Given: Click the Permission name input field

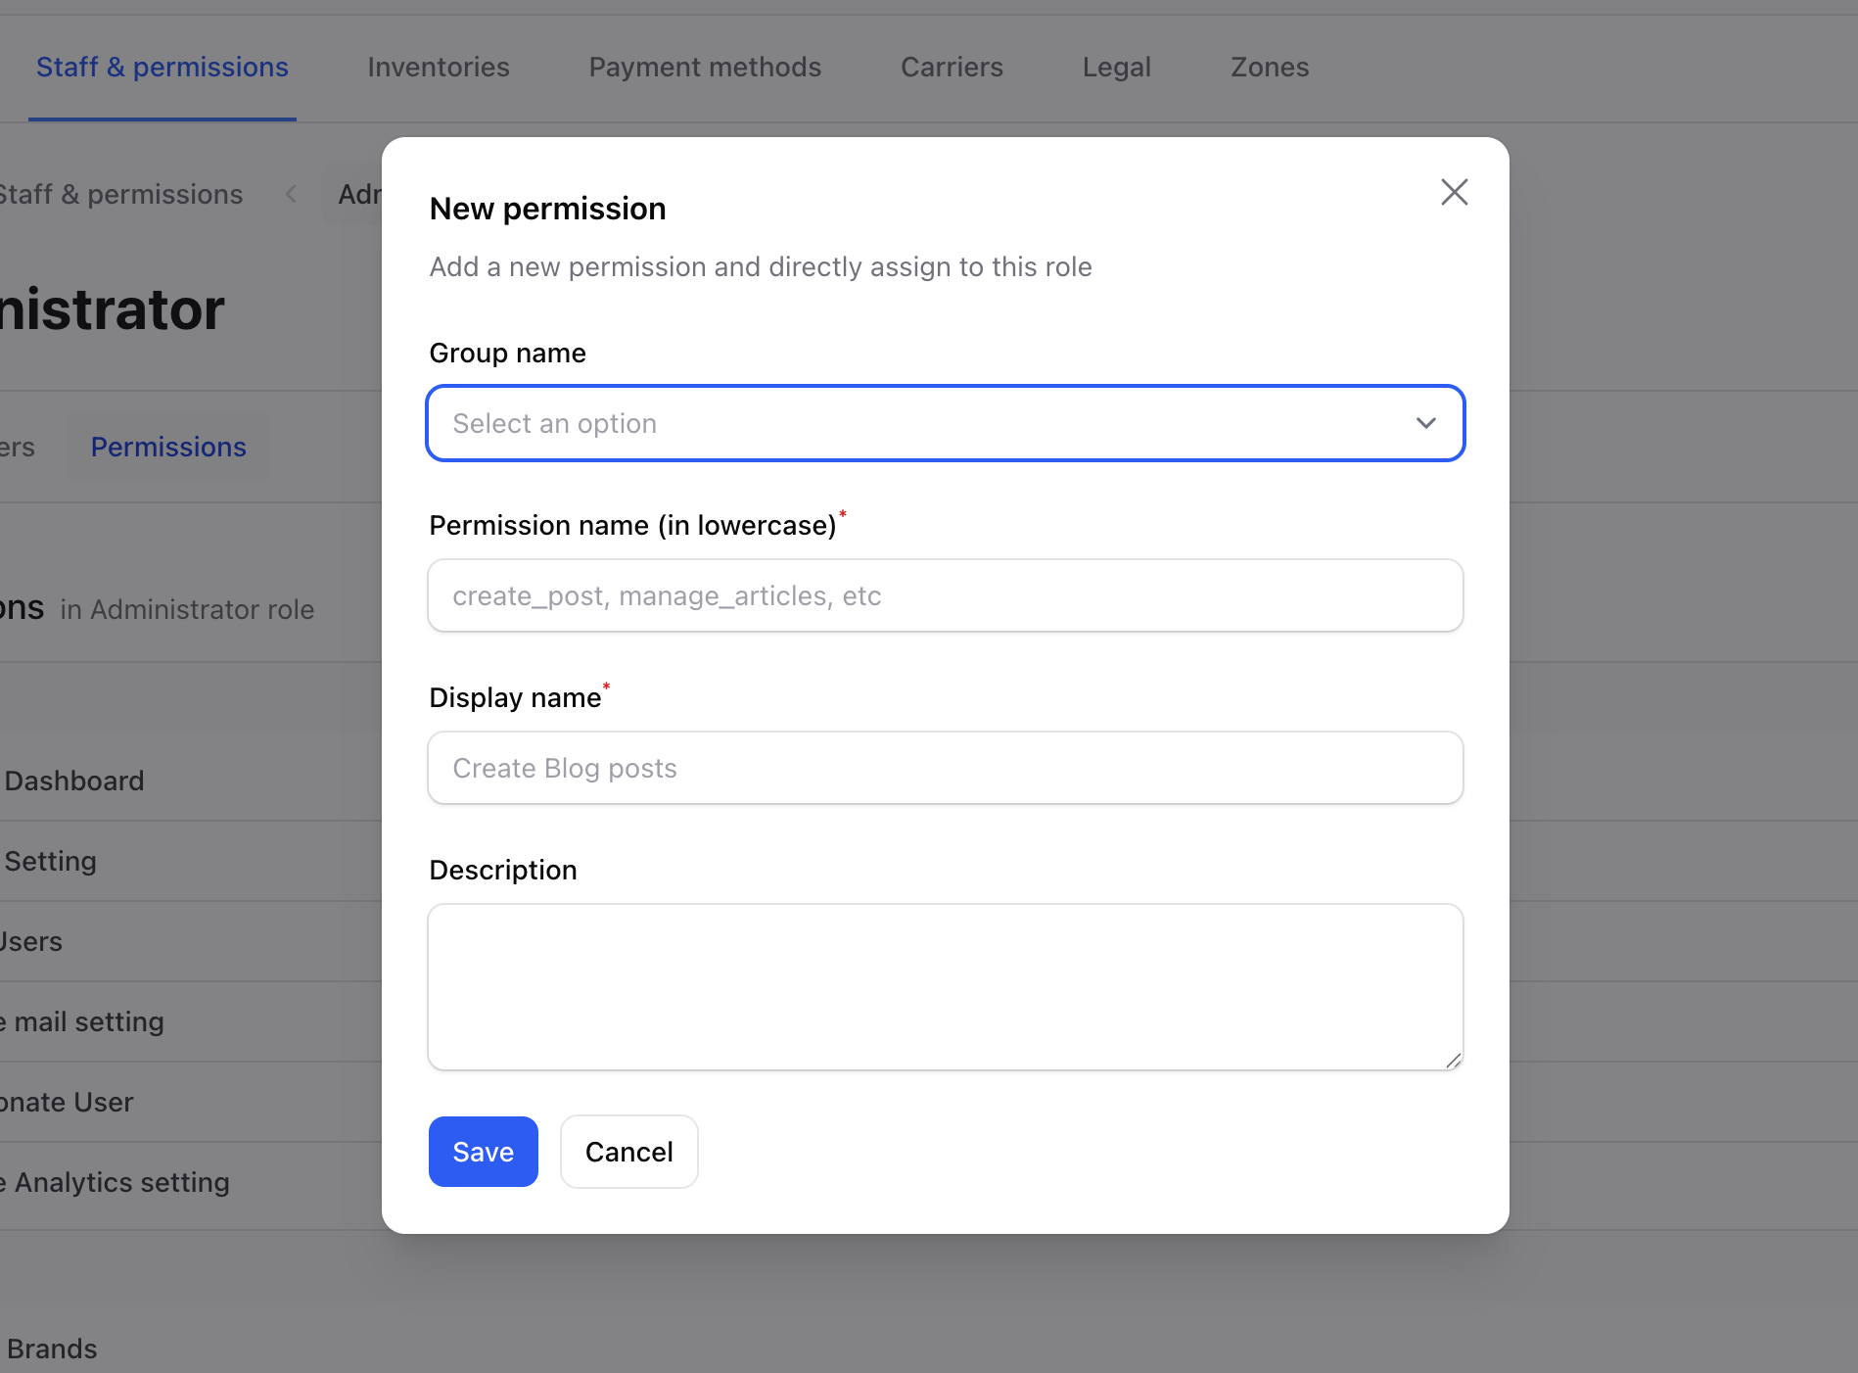Looking at the screenshot, I should [945, 594].
